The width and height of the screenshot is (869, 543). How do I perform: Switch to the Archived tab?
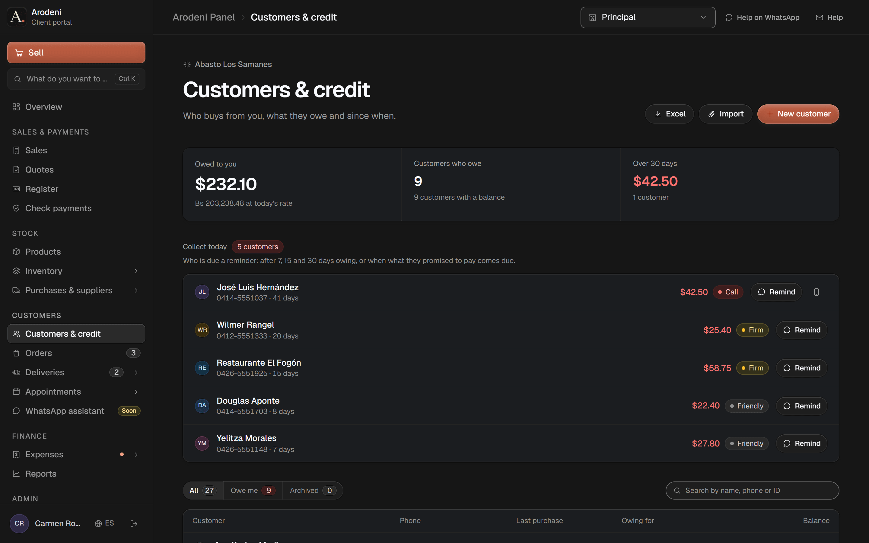[313, 491]
